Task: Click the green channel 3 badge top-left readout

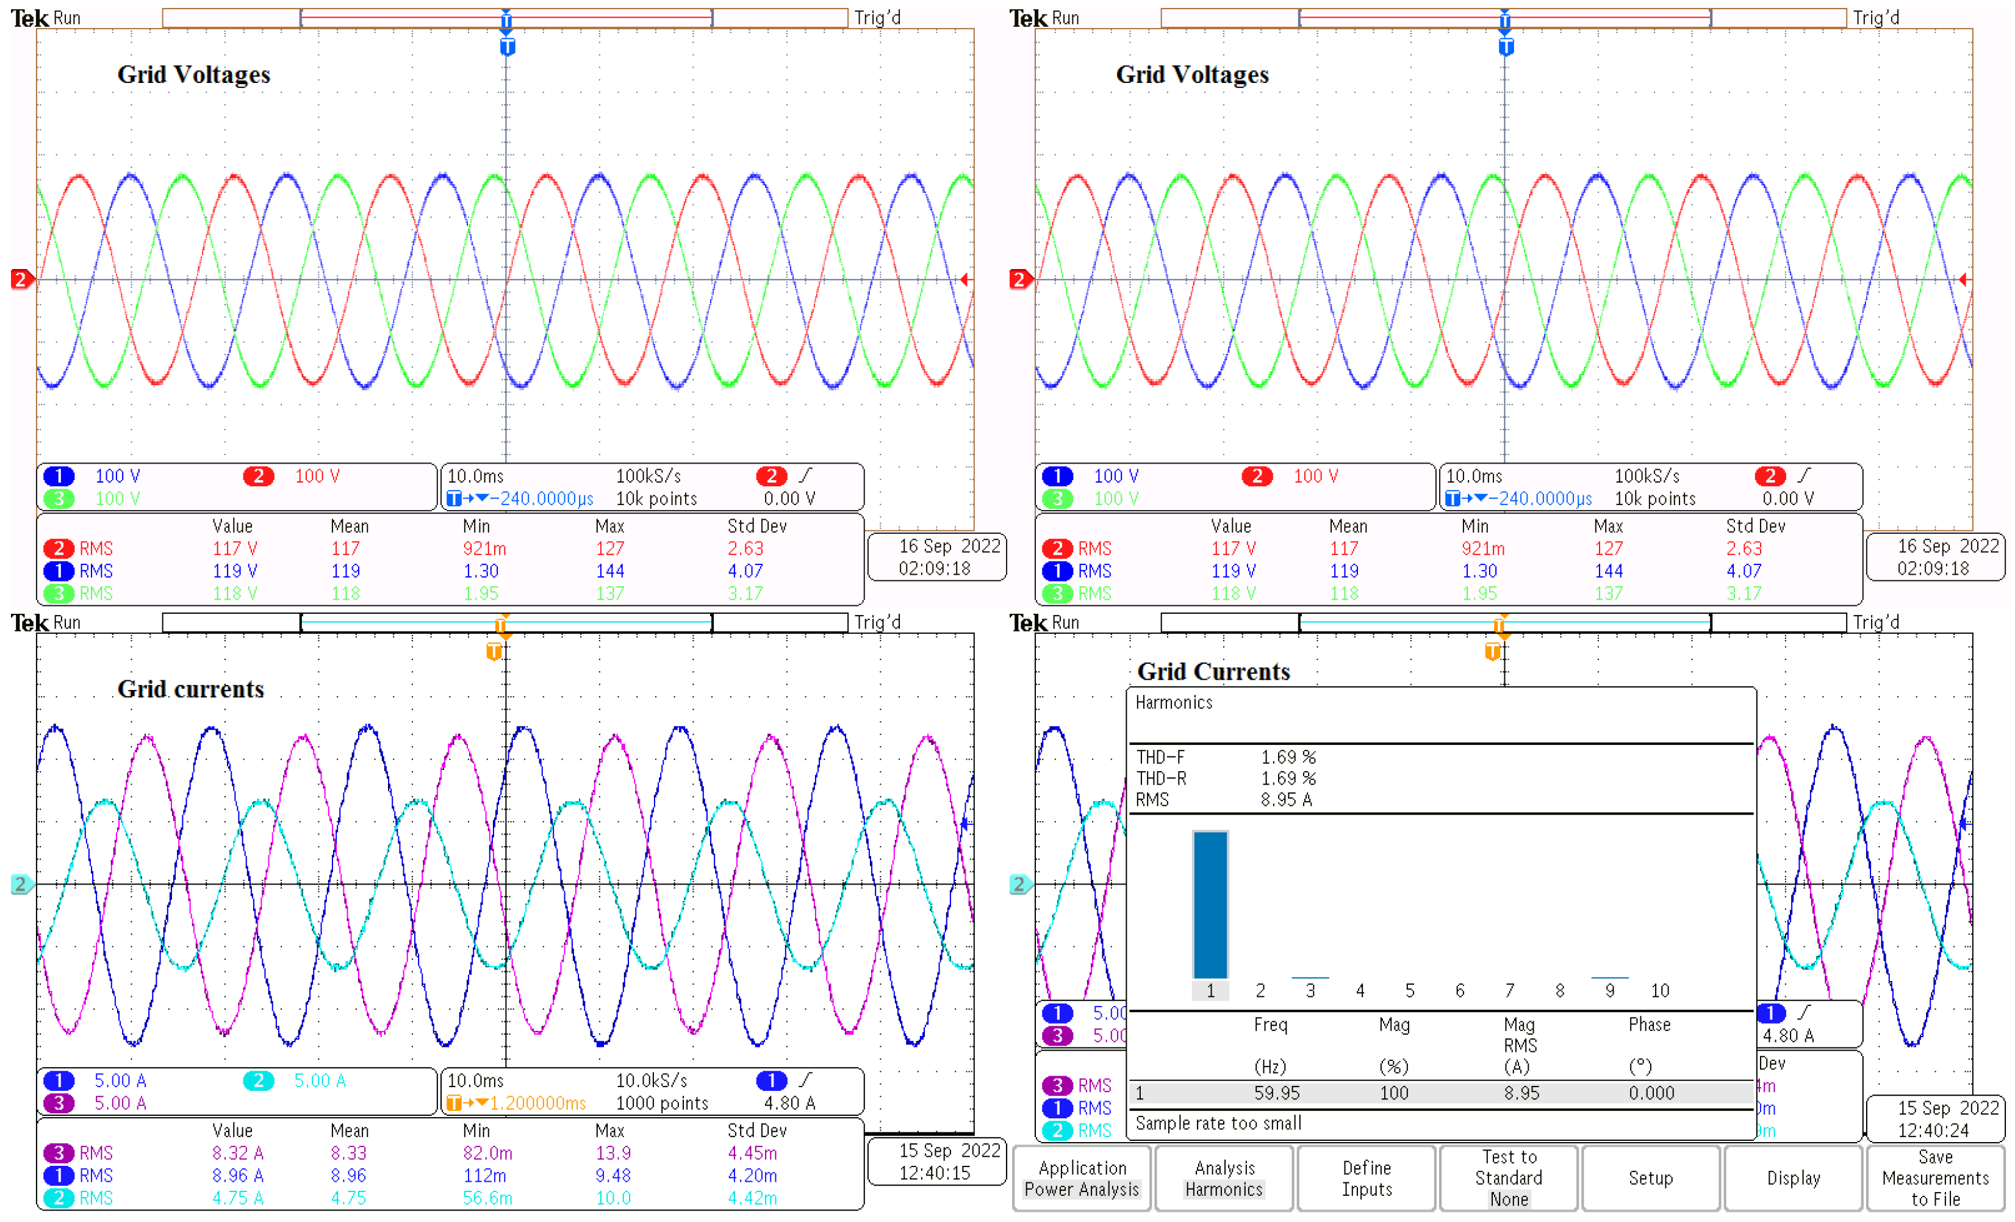Action: [x=59, y=498]
